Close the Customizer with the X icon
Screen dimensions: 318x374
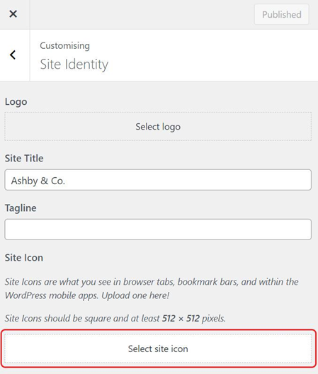[13, 14]
